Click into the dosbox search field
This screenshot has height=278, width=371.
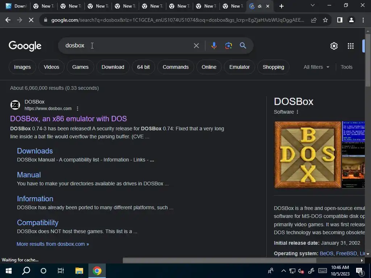point(128,46)
